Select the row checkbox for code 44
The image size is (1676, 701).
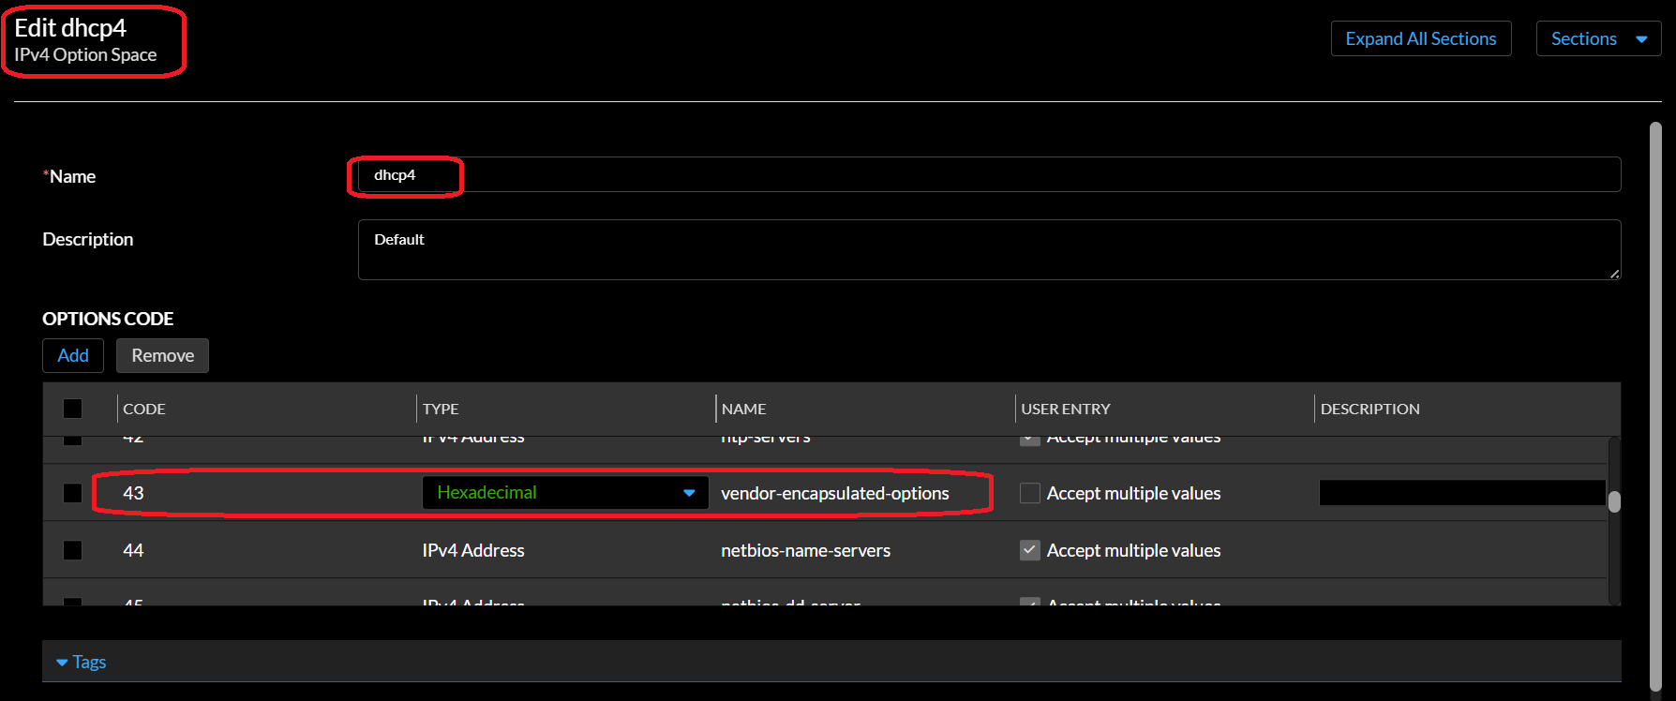pyautogui.click(x=72, y=550)
